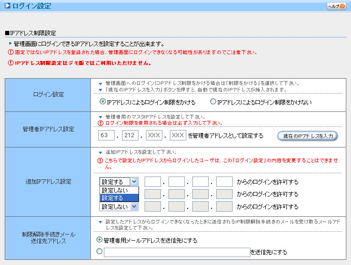Image resolution: width=351 pixels, height=265 pixels.
Task: Select the custom email address radio button
Action: (x=99, y=252)
